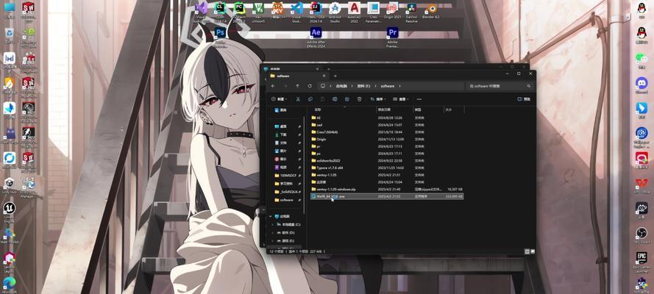Go back with the Explorer back arrow
Screen dimensions: 654x294
pos(273,86)
